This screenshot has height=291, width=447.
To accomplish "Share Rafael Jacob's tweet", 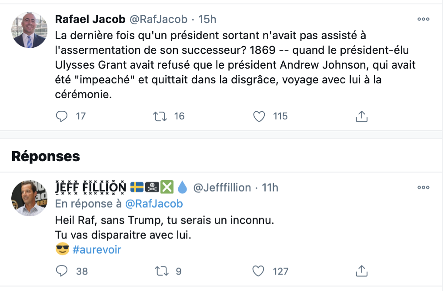I will coord(362,116).
